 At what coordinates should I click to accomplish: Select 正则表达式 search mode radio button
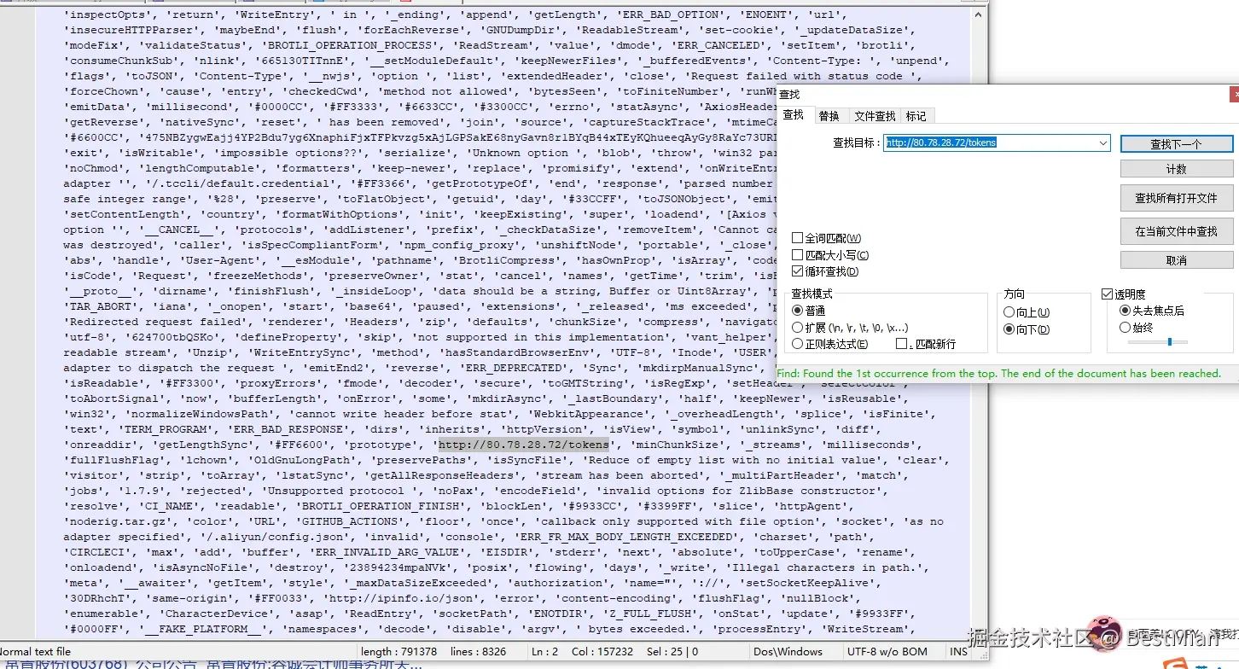tap(798, 344)
